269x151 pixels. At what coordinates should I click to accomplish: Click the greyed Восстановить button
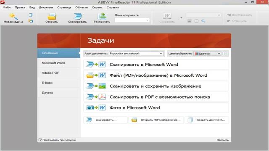click(240, 15)
